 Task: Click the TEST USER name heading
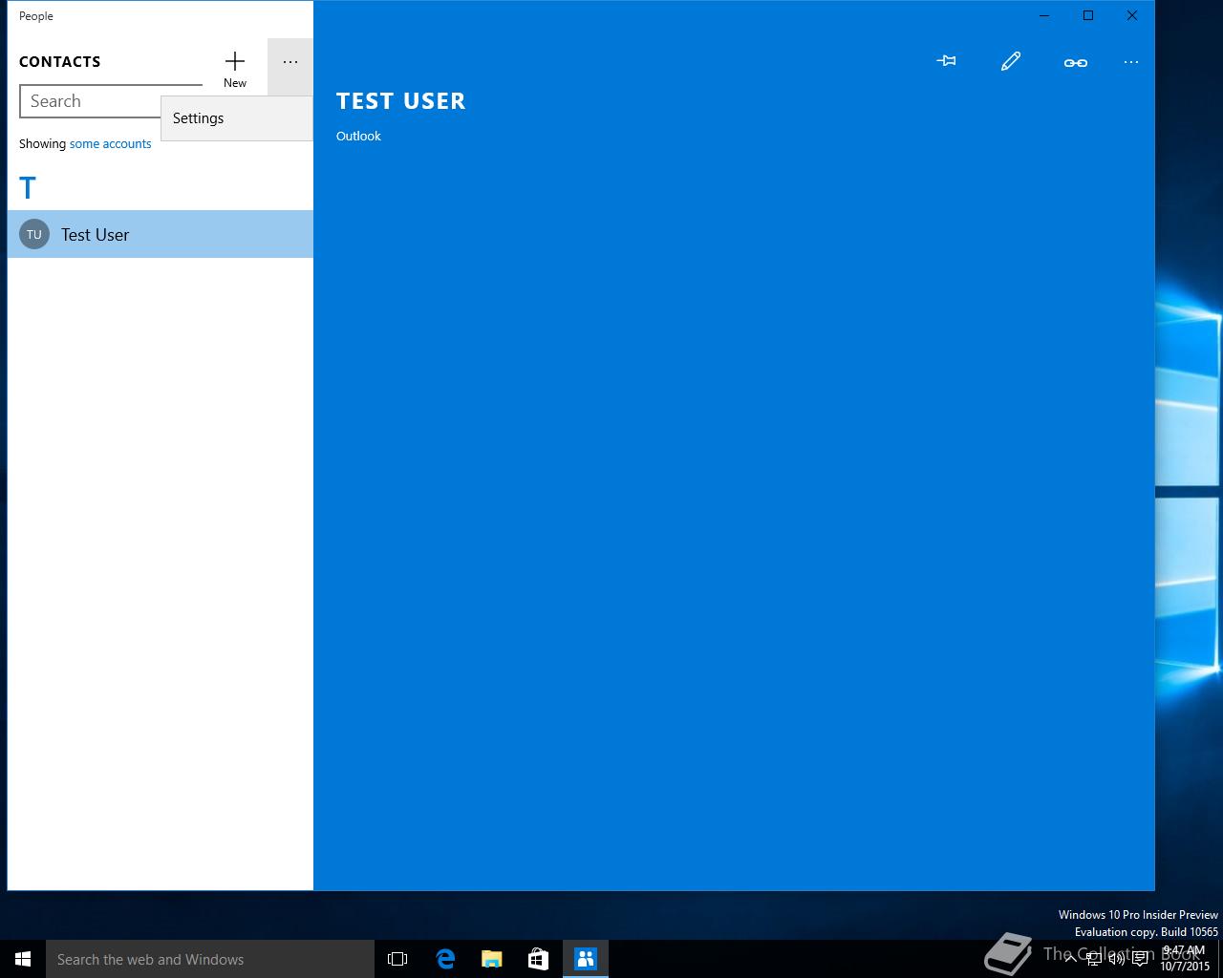[x=401, y=101]
